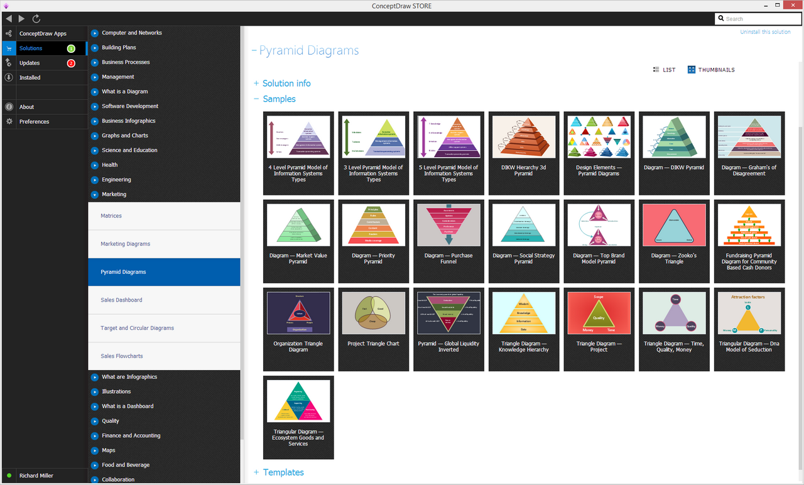Expand the Illustrations category
The width and height of the screenshot is (804, 485).
[95, 391]
